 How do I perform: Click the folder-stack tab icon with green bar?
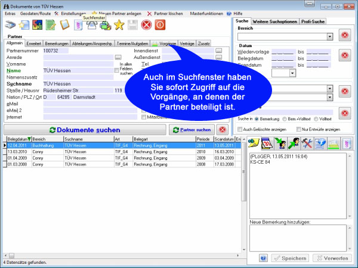(334, 144)
